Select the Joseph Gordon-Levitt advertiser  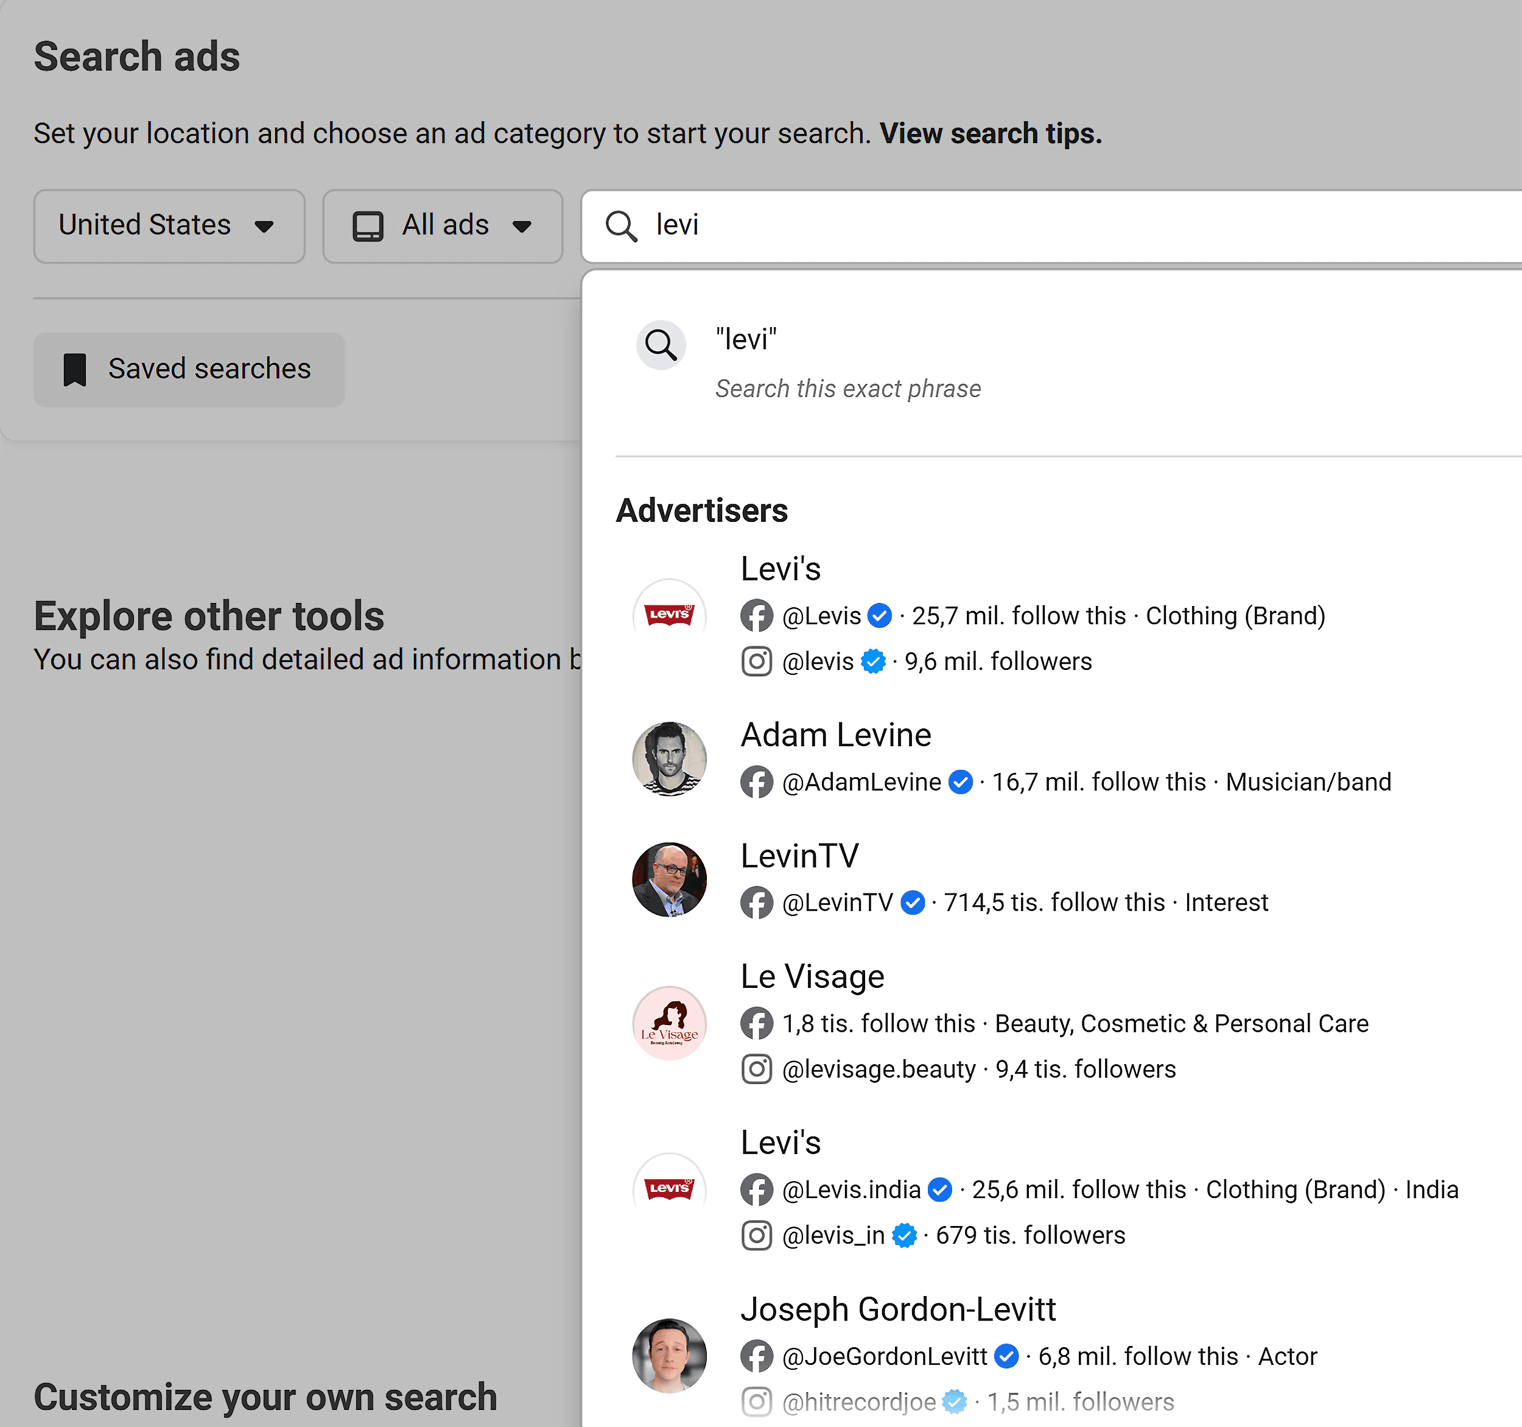coord(1068,1356)
